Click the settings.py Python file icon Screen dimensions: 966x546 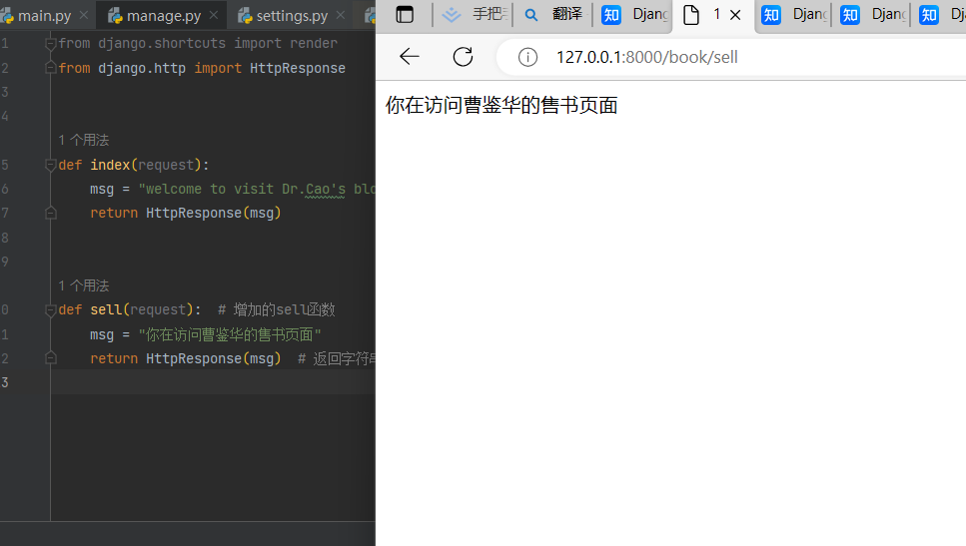(245, 15)
